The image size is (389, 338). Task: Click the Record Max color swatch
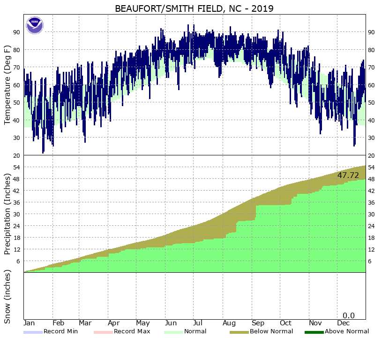103,332
